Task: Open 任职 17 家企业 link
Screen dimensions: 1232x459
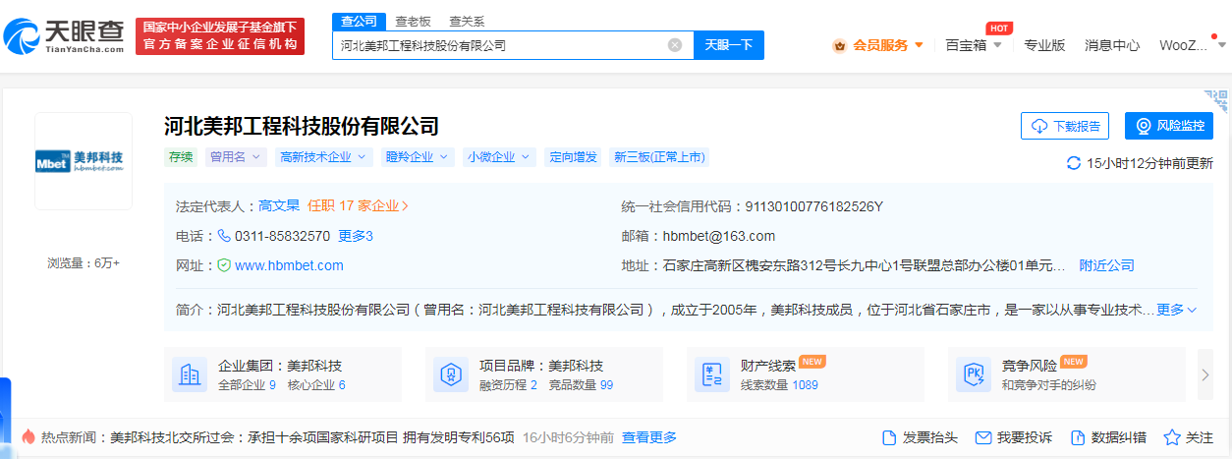Action: pyautogui.click(x=359, y=206)
